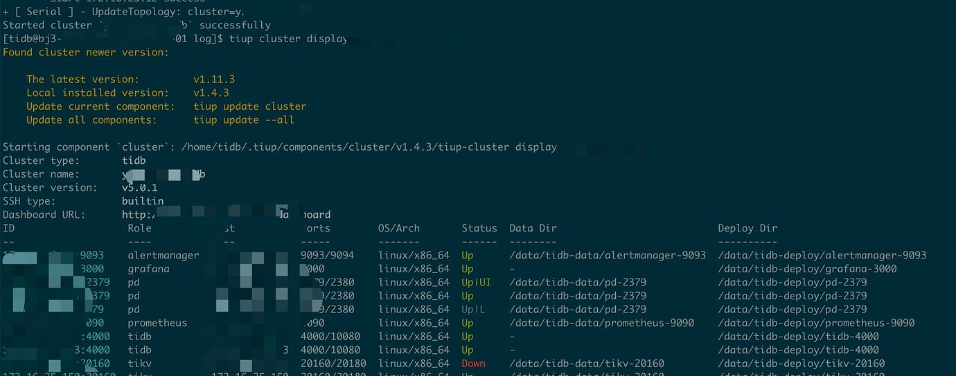
Task: Click the 'Data Dir' column header
Action: click(533, 228)
